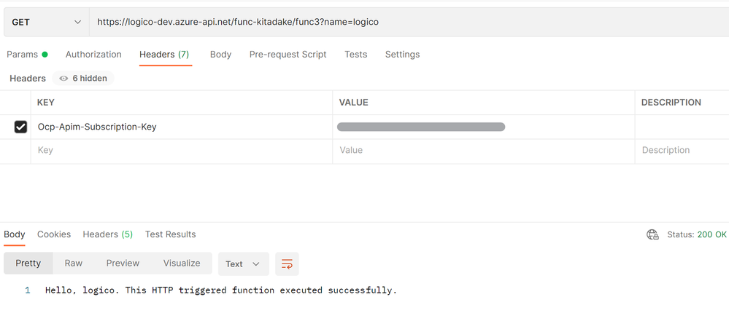Open the Authorization tab
Image resolution: width=729 pixels, height=321 pixels.
tap(93, 55)
